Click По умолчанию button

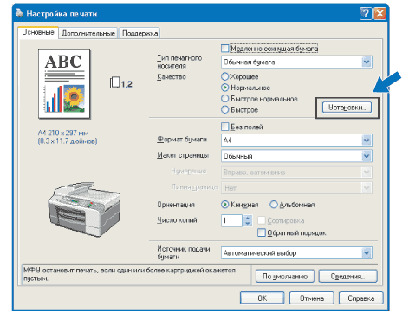point(285,277)
